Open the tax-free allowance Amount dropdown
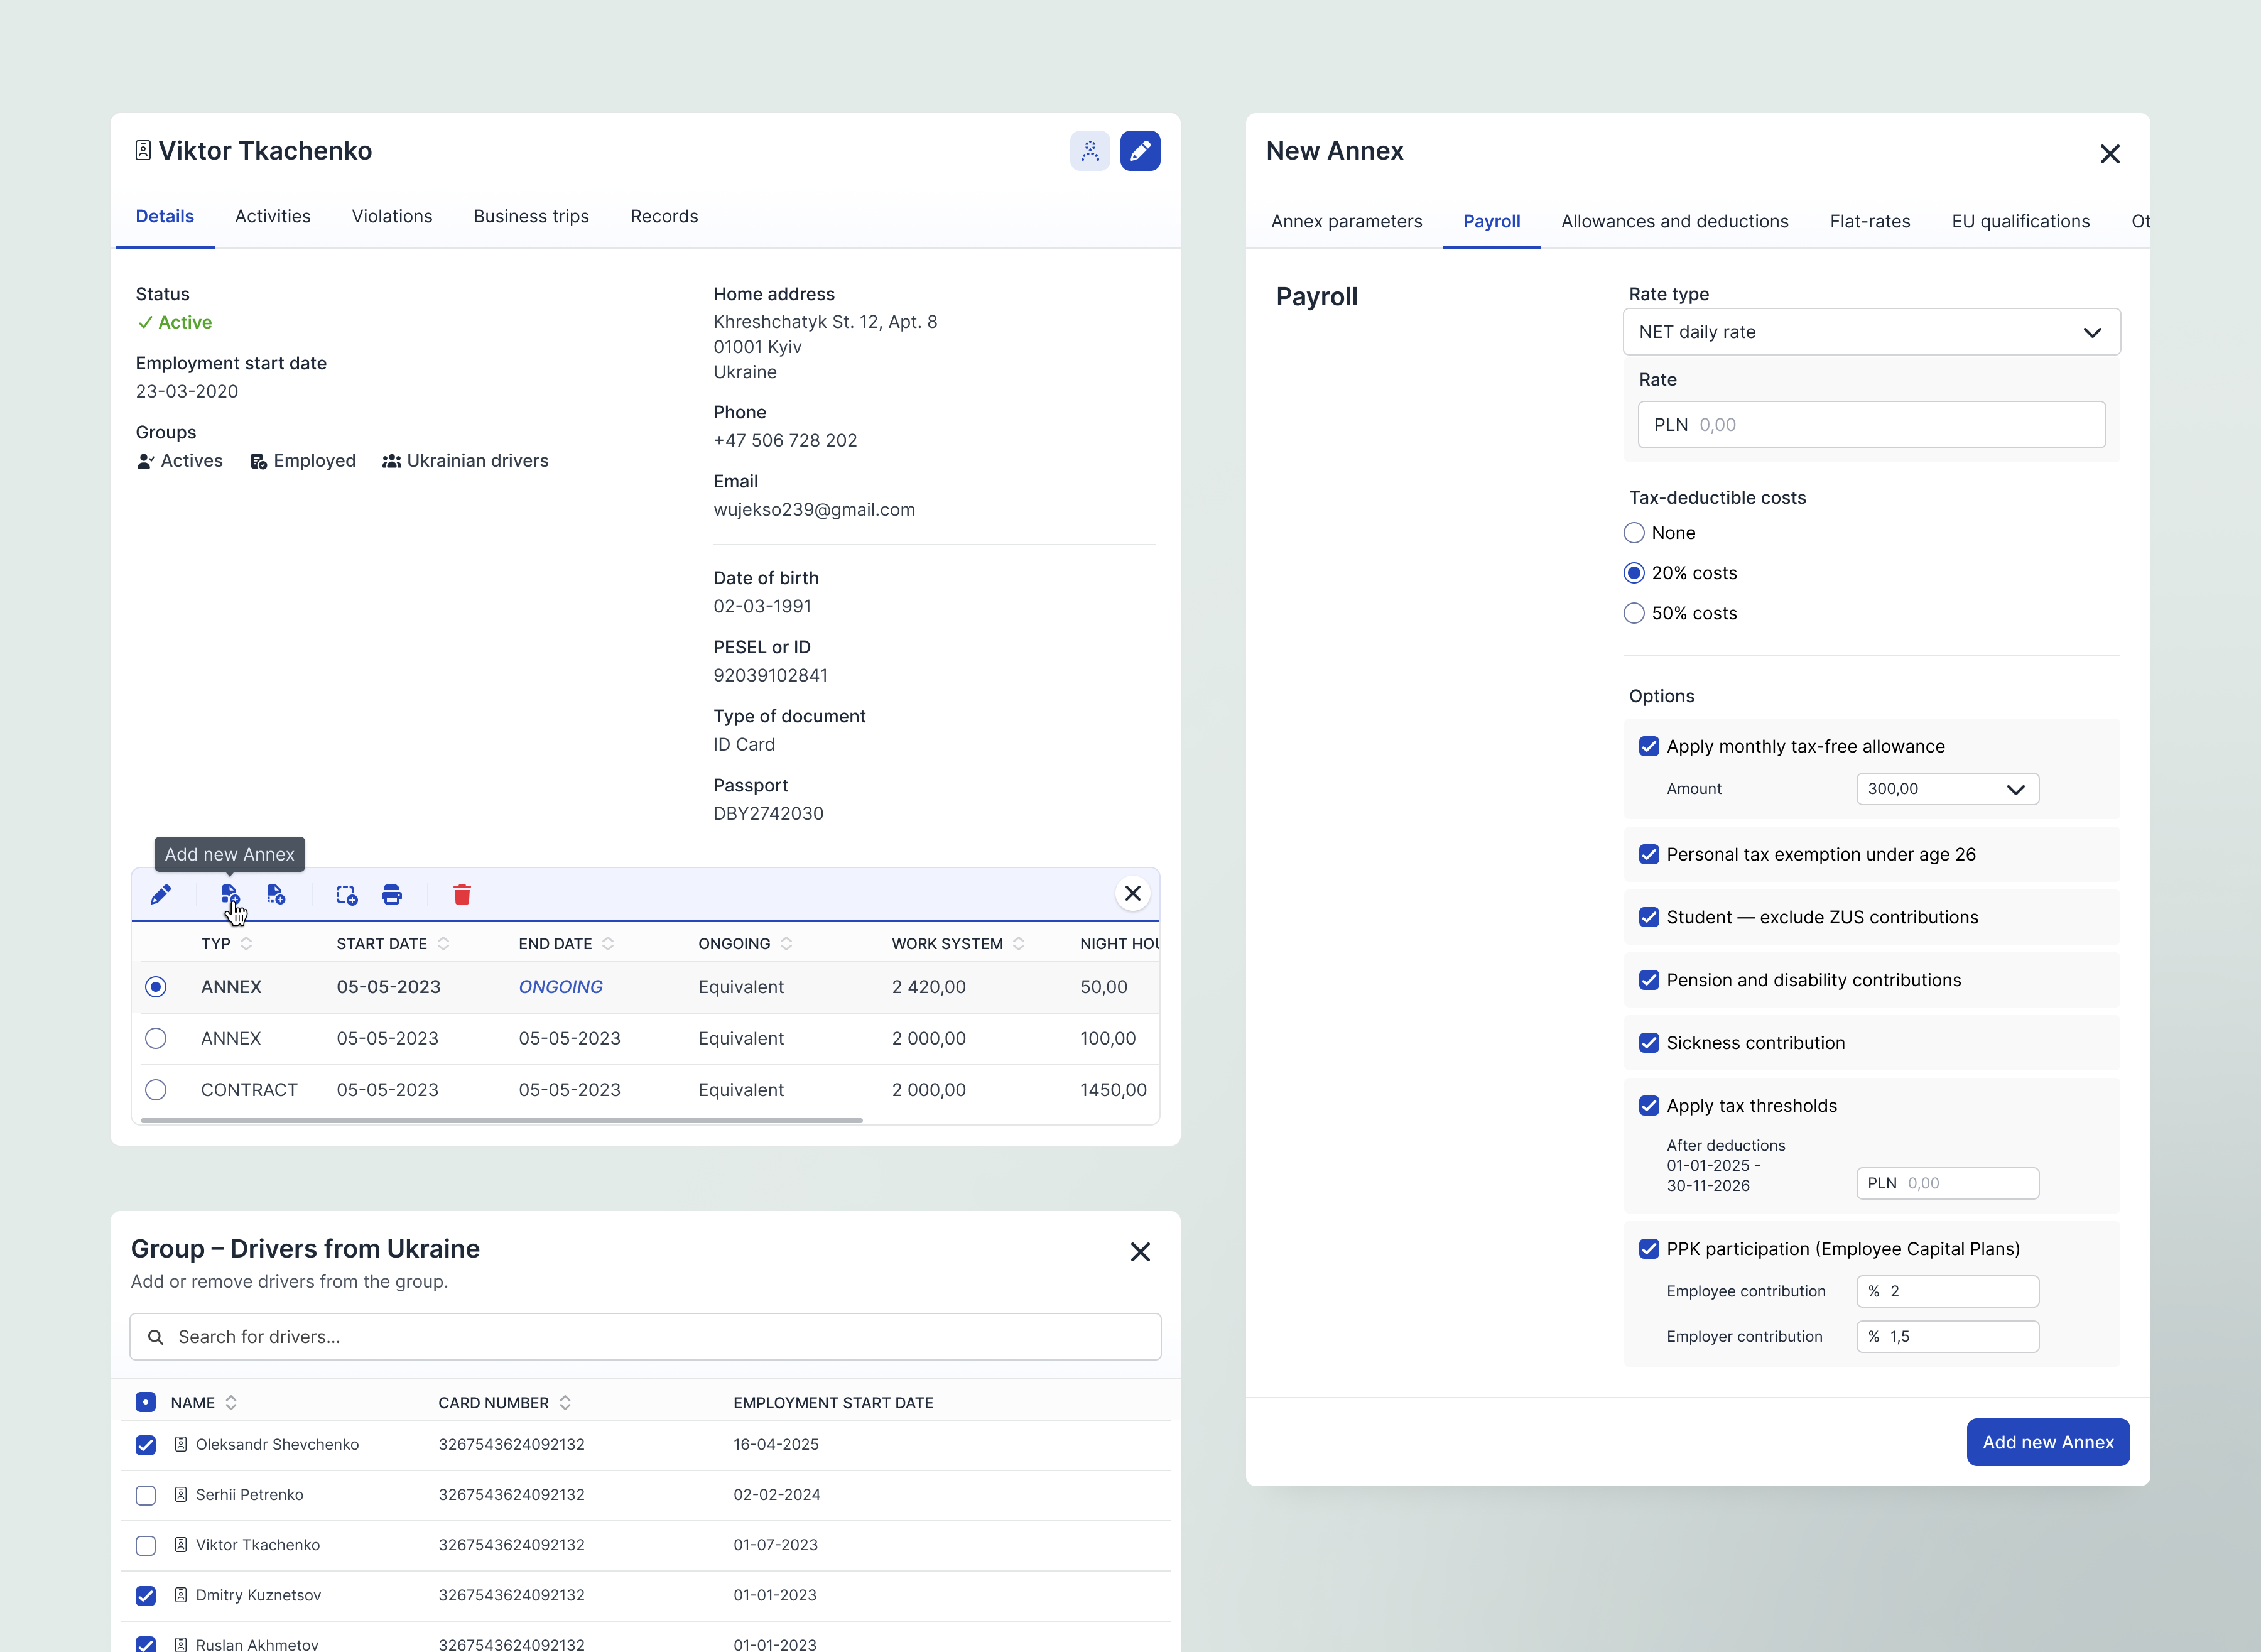This screenshot has width=2261, height=1652. point(1948,789)
